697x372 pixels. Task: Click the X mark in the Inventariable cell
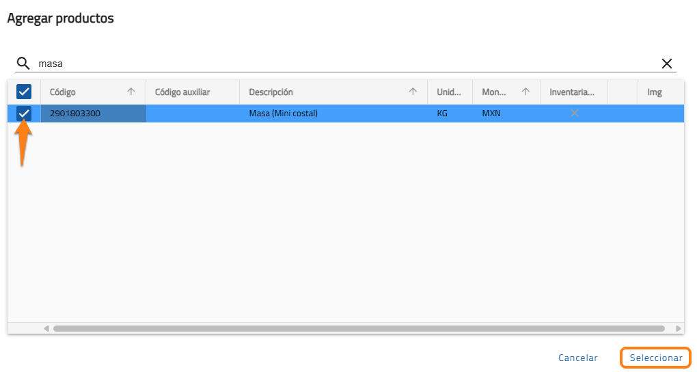[574, 114]
